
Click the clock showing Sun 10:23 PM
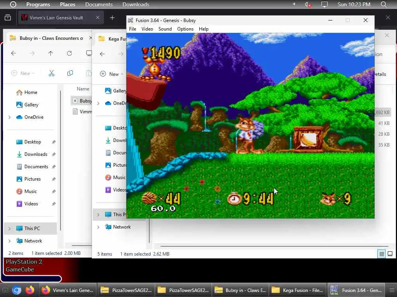354,4
